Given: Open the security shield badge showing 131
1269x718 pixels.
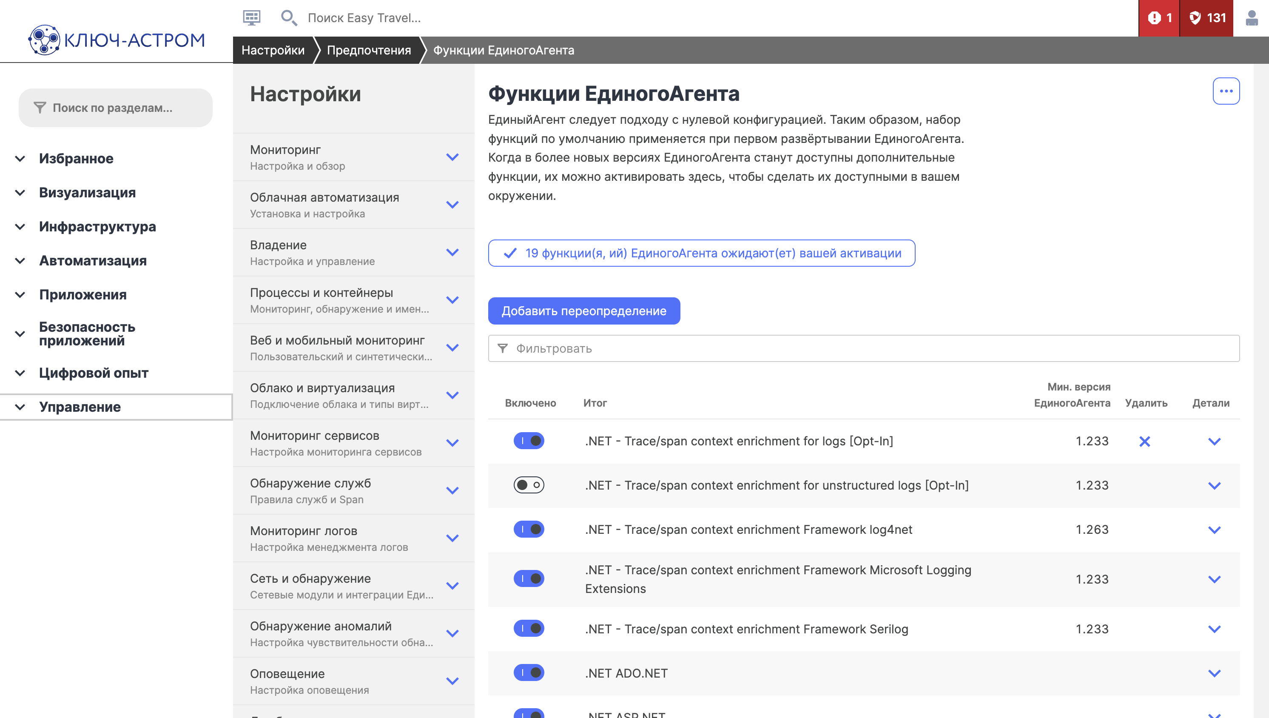Looking at the screenshot, I should click(1206, 18).
